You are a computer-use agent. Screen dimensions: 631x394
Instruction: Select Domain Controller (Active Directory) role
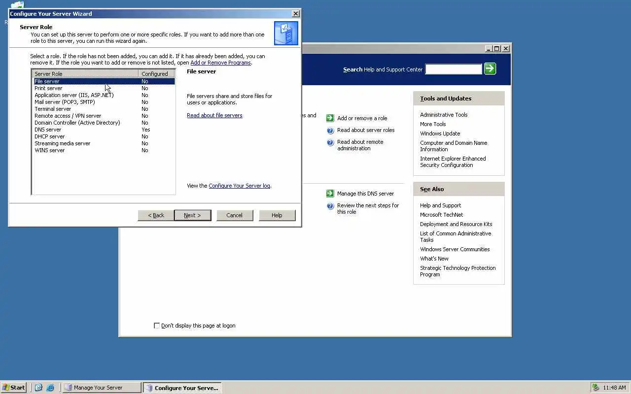pyautogui.click(x=104, y=123)
